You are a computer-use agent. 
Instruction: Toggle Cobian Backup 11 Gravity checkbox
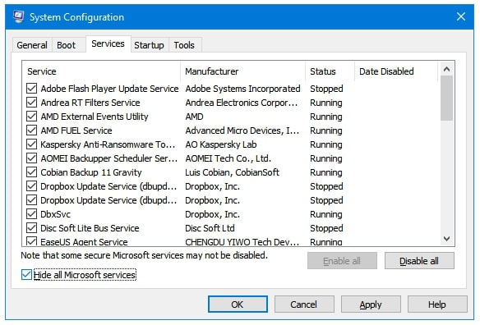[x=31, y=172]
